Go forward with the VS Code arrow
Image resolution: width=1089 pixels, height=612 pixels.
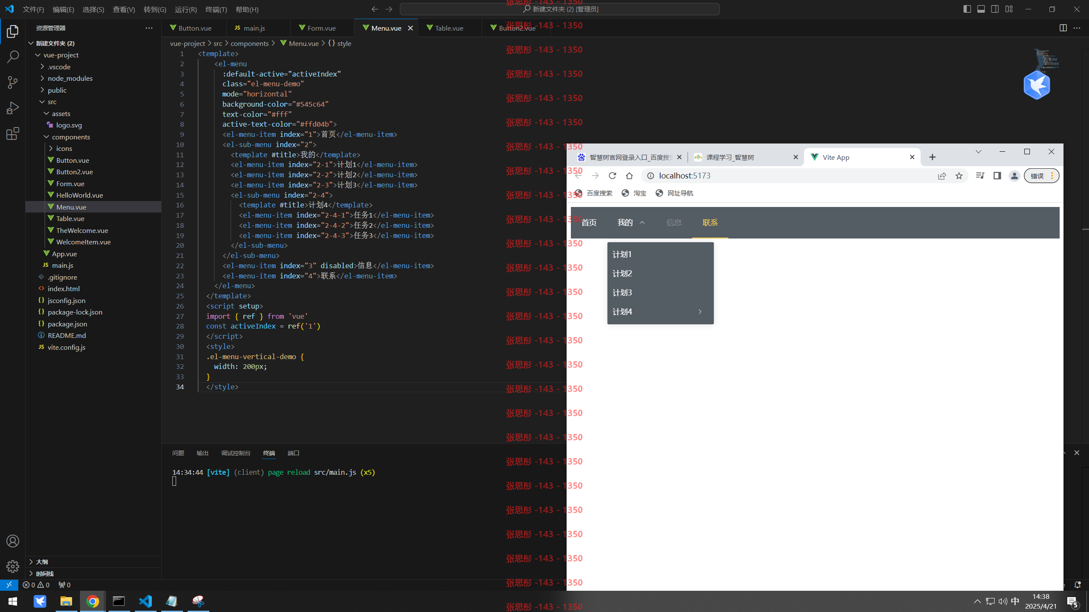[389, 9]
